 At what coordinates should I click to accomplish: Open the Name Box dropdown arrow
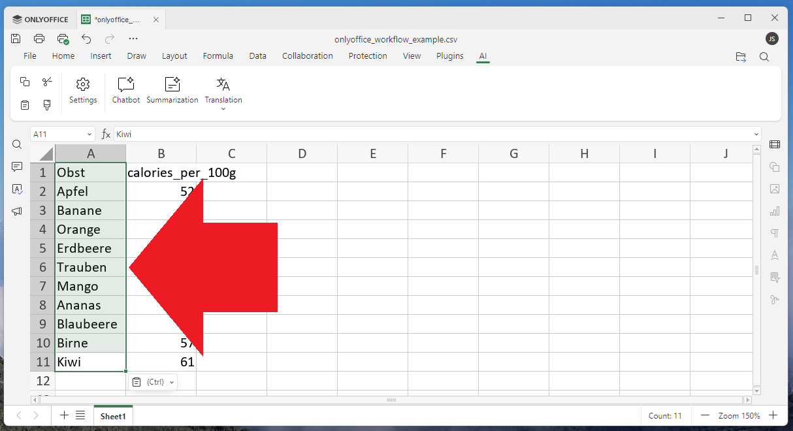(89, 134)
